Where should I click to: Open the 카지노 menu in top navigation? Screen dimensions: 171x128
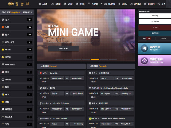pos(123,4)
